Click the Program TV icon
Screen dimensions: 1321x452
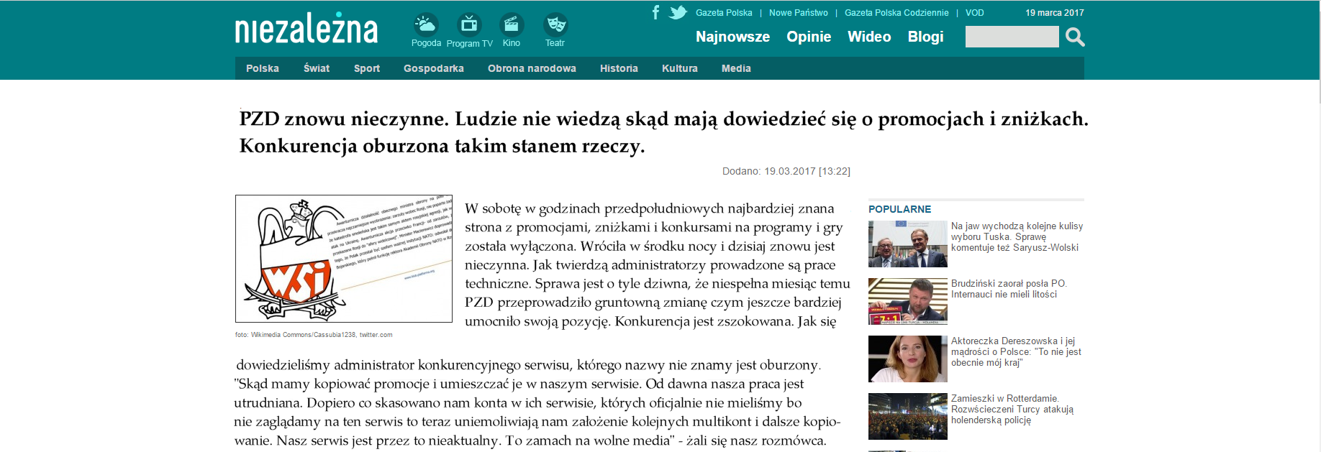(469, 25)
